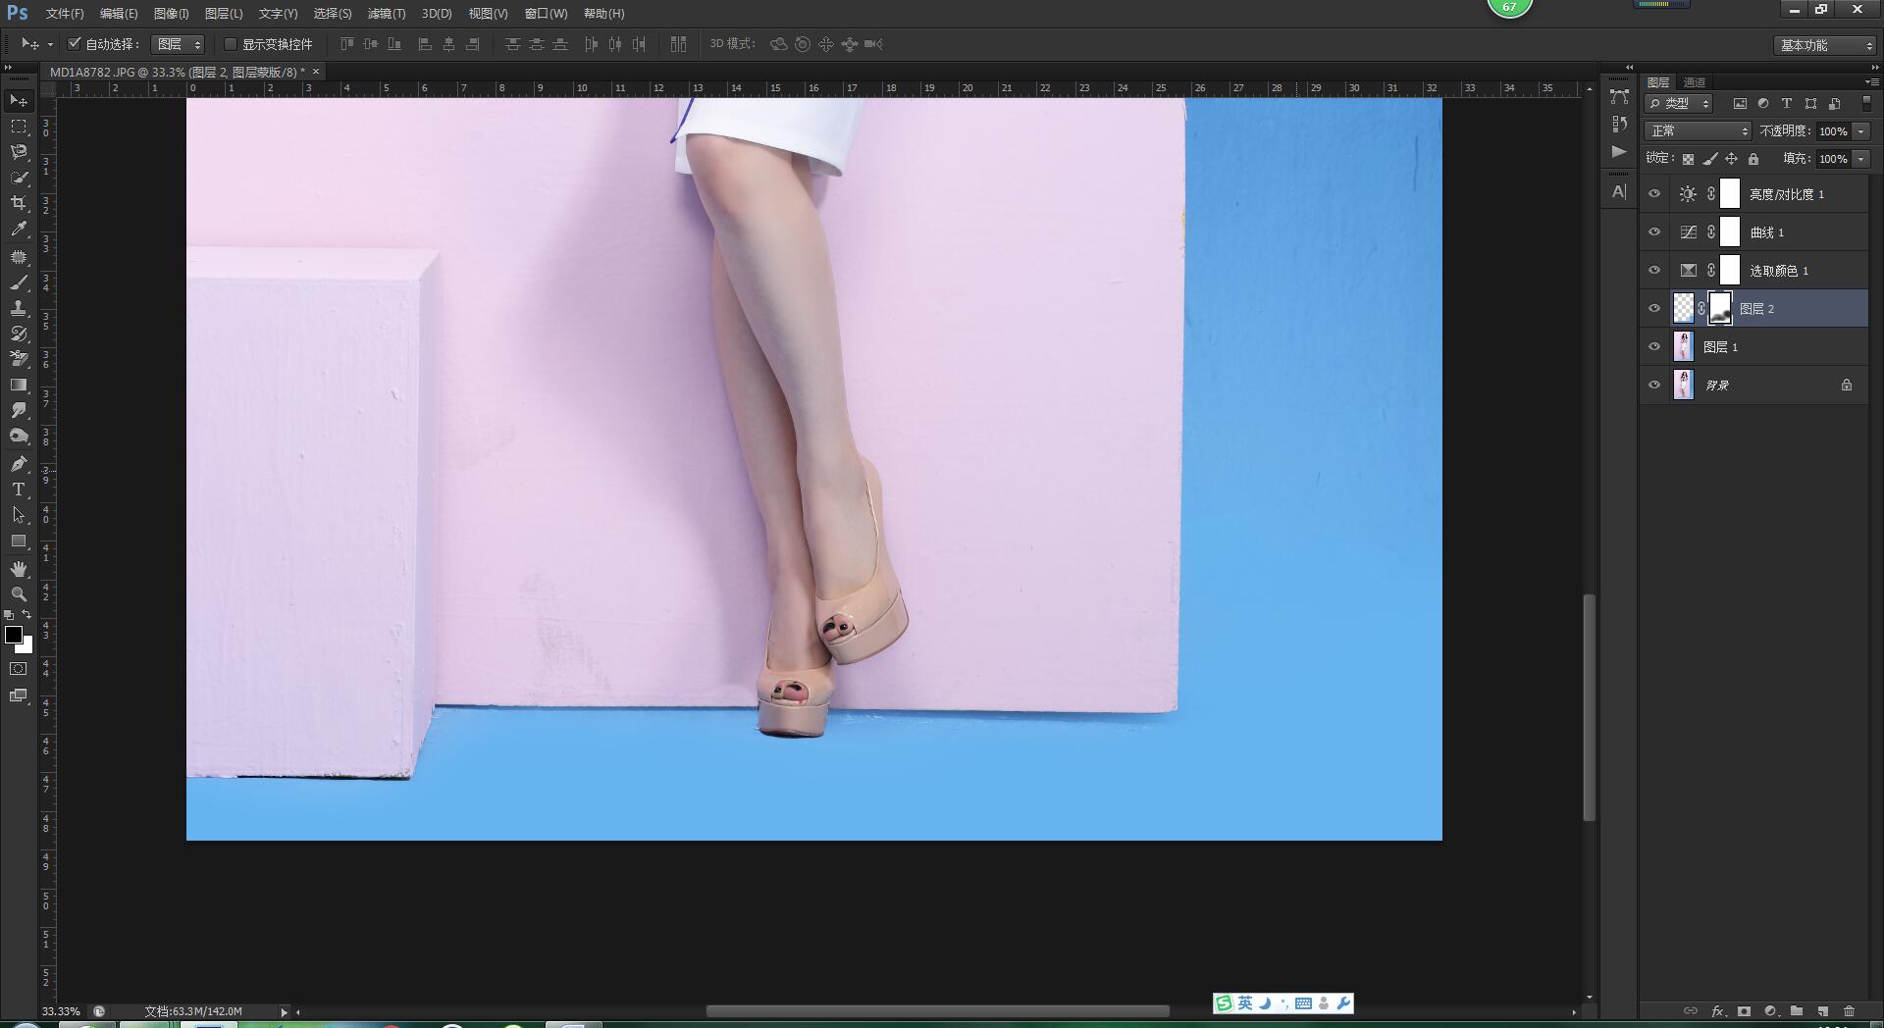Open the 滤镜(T) menu
Screen dimensions: 1884x1028
coord(386,14)
